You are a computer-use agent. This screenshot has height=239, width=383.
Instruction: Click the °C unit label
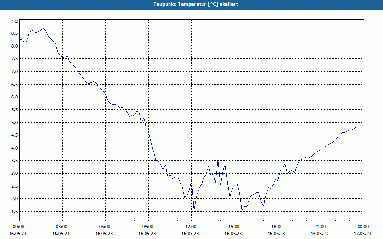[x=15, y=22]
